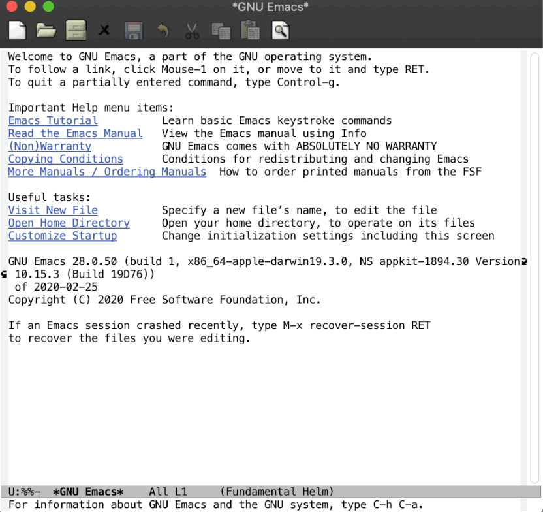Cut with the scissors icon
This screenshot has height=512, width=543.
[x=192, y=31]
